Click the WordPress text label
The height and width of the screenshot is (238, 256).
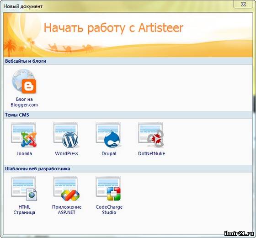(x=66, y=153)
